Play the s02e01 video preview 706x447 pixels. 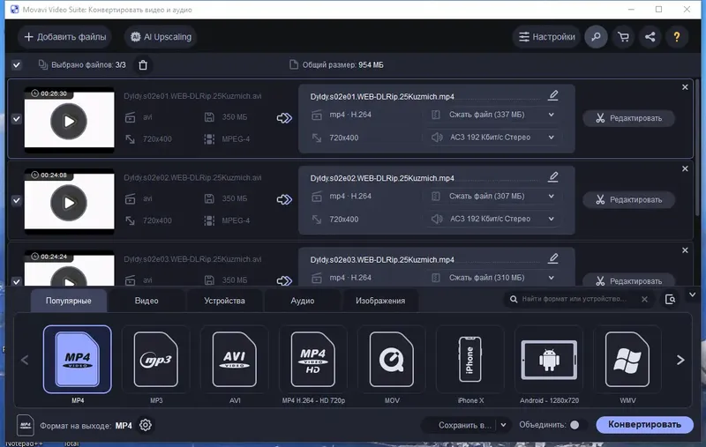(x=69, y=122)
